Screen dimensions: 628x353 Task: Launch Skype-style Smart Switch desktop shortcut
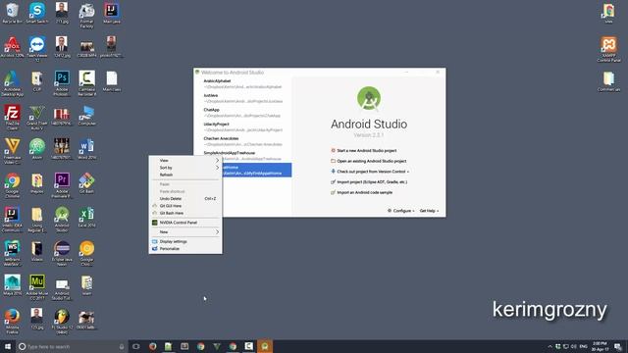pyautogui.click(x=37, y=13)
